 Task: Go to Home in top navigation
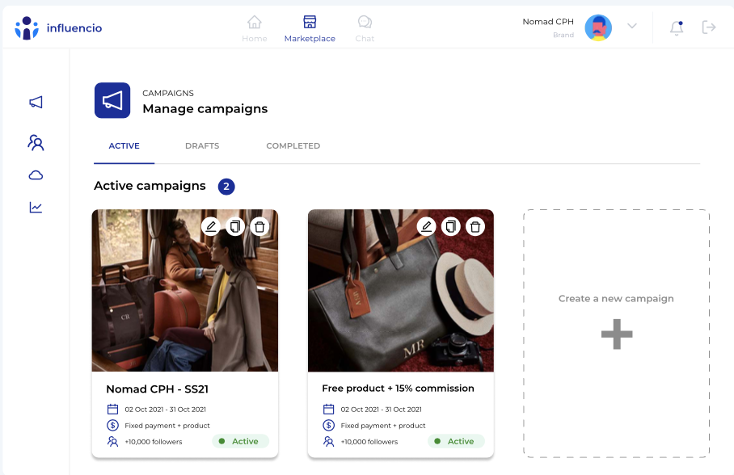[x=255, y=28]
